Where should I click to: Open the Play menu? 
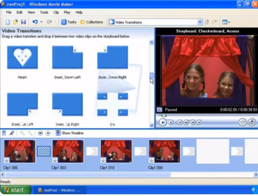tap(67, 12)
